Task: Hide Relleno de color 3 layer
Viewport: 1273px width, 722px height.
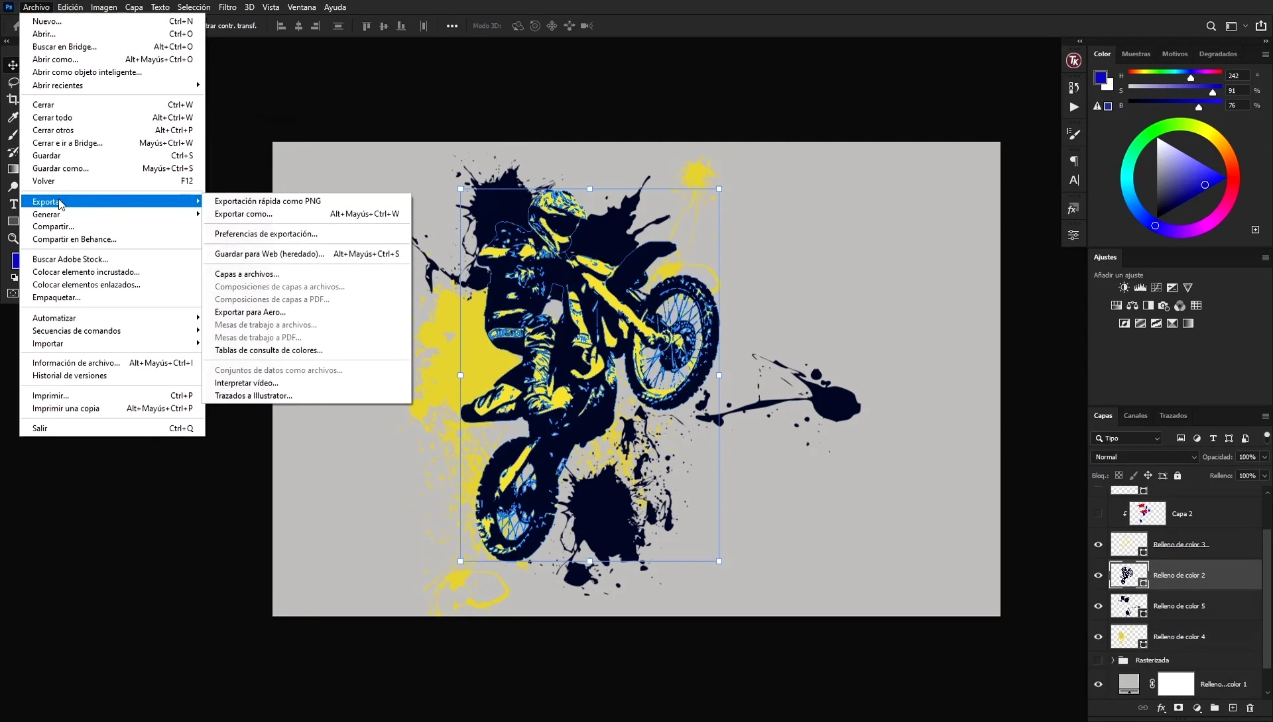Action: [x=1098, y=544]
